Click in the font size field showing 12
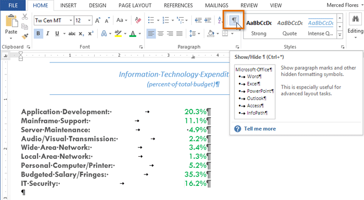 [80, 20]
